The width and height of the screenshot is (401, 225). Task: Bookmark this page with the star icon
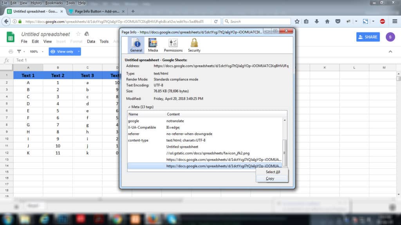[297, 21]
